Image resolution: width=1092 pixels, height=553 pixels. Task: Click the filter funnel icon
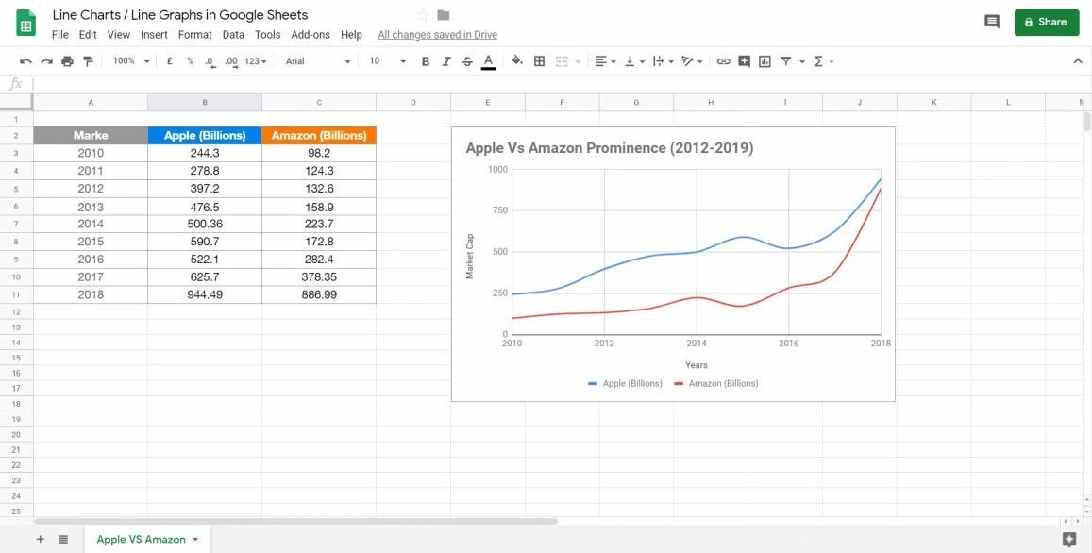point(785,61)
